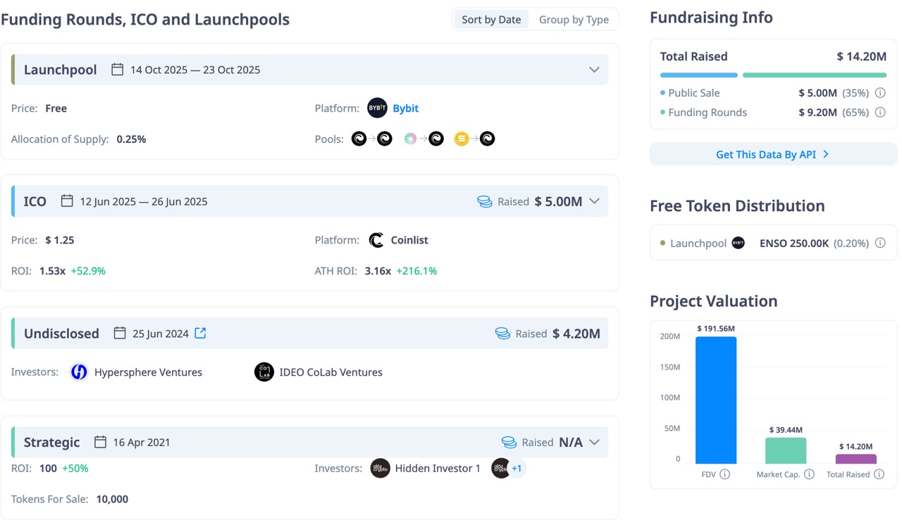Screen dimensions: 902x520
Task: Collapse the Launchpool round section chevron
Action: tap(594, 70)
